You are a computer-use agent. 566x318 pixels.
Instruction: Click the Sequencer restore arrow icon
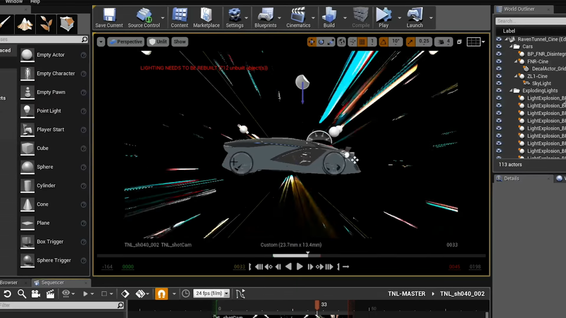point(7,294)
